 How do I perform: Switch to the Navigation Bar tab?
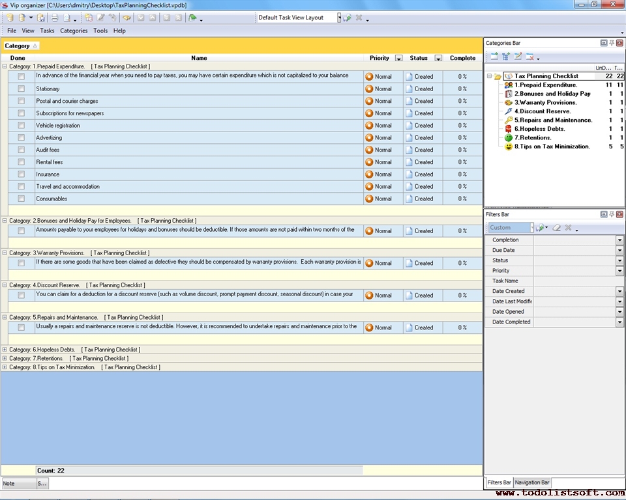point(532,482)
